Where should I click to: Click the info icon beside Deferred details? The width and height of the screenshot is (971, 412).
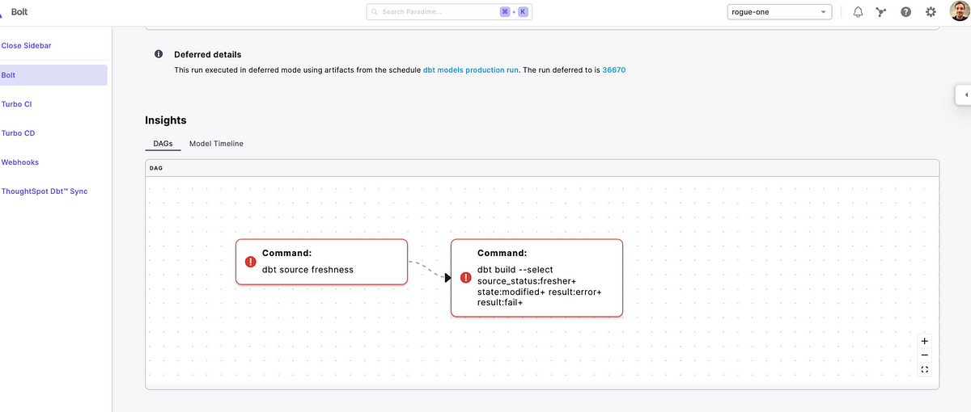point(159,55)
